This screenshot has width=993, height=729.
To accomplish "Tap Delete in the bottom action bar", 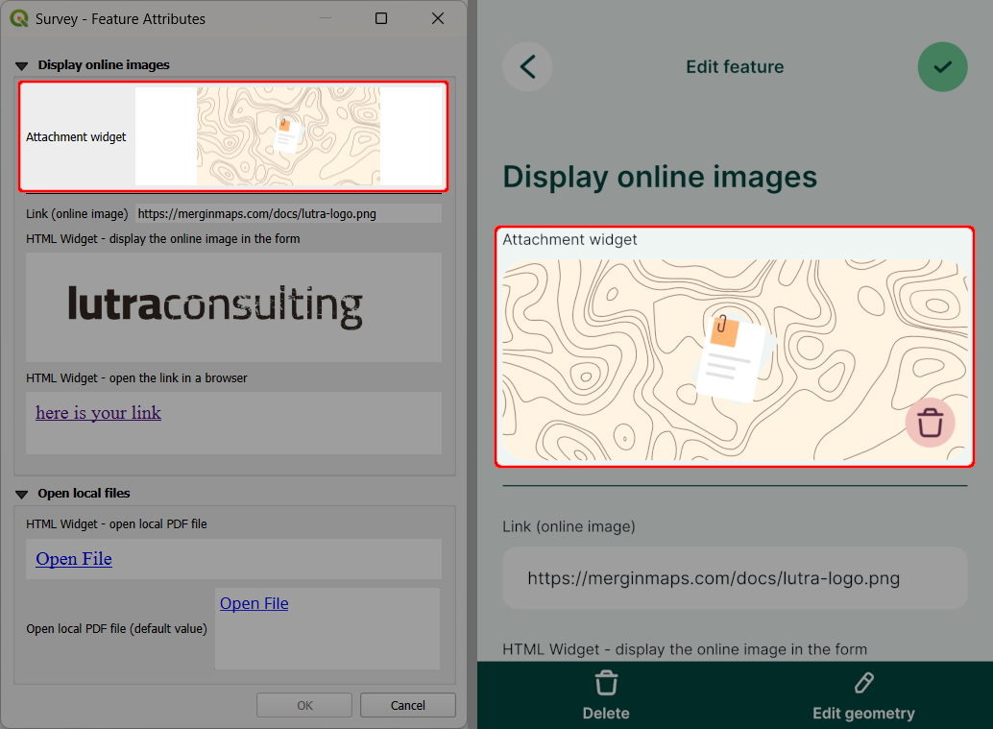I will pos(606,713).
